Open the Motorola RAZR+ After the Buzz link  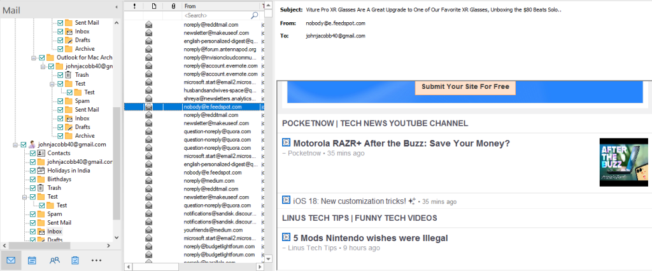coord(401,143)
